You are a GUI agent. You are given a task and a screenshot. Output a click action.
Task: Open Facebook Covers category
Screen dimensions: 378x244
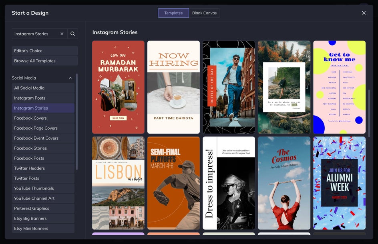pos(43,118)
